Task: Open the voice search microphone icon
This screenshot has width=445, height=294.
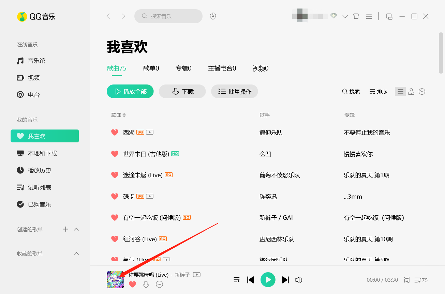Action: (213, 16)
